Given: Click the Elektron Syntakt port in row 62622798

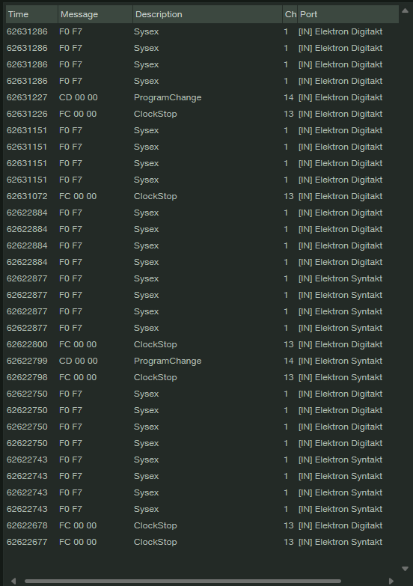Looking at the screenshot, I should 340,377.
